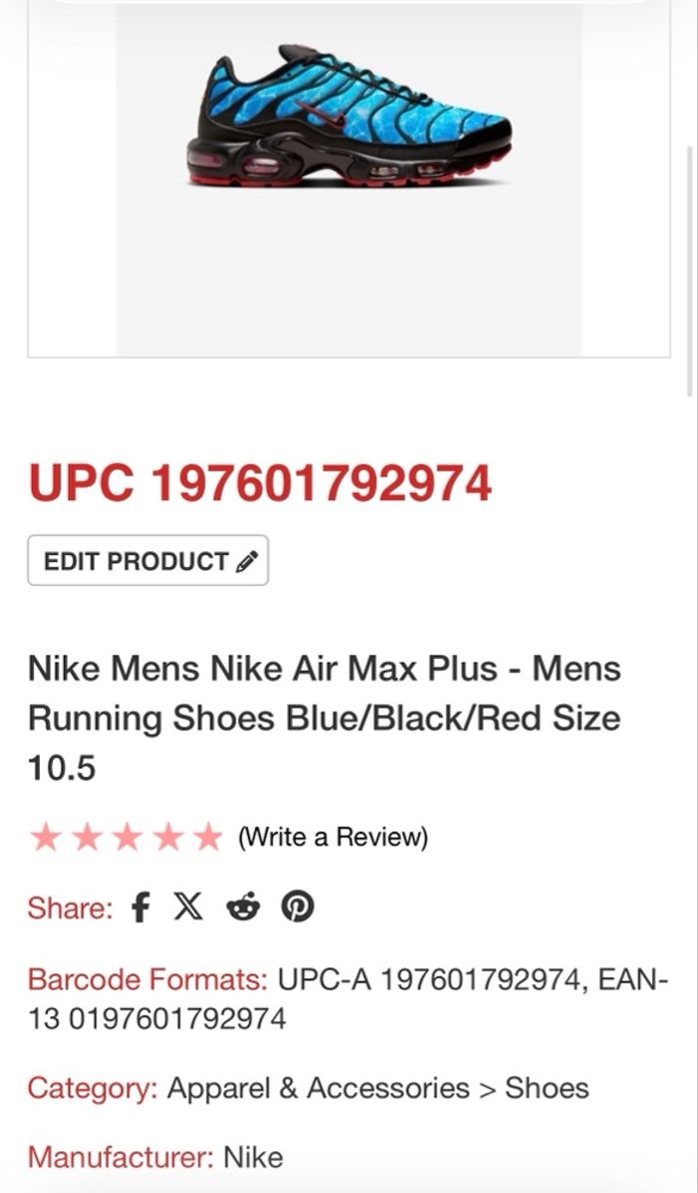The height and width of the screenshot is (1193, 698).
Task: Click the Barcode Formats label
Action: (x=148, y=978)
